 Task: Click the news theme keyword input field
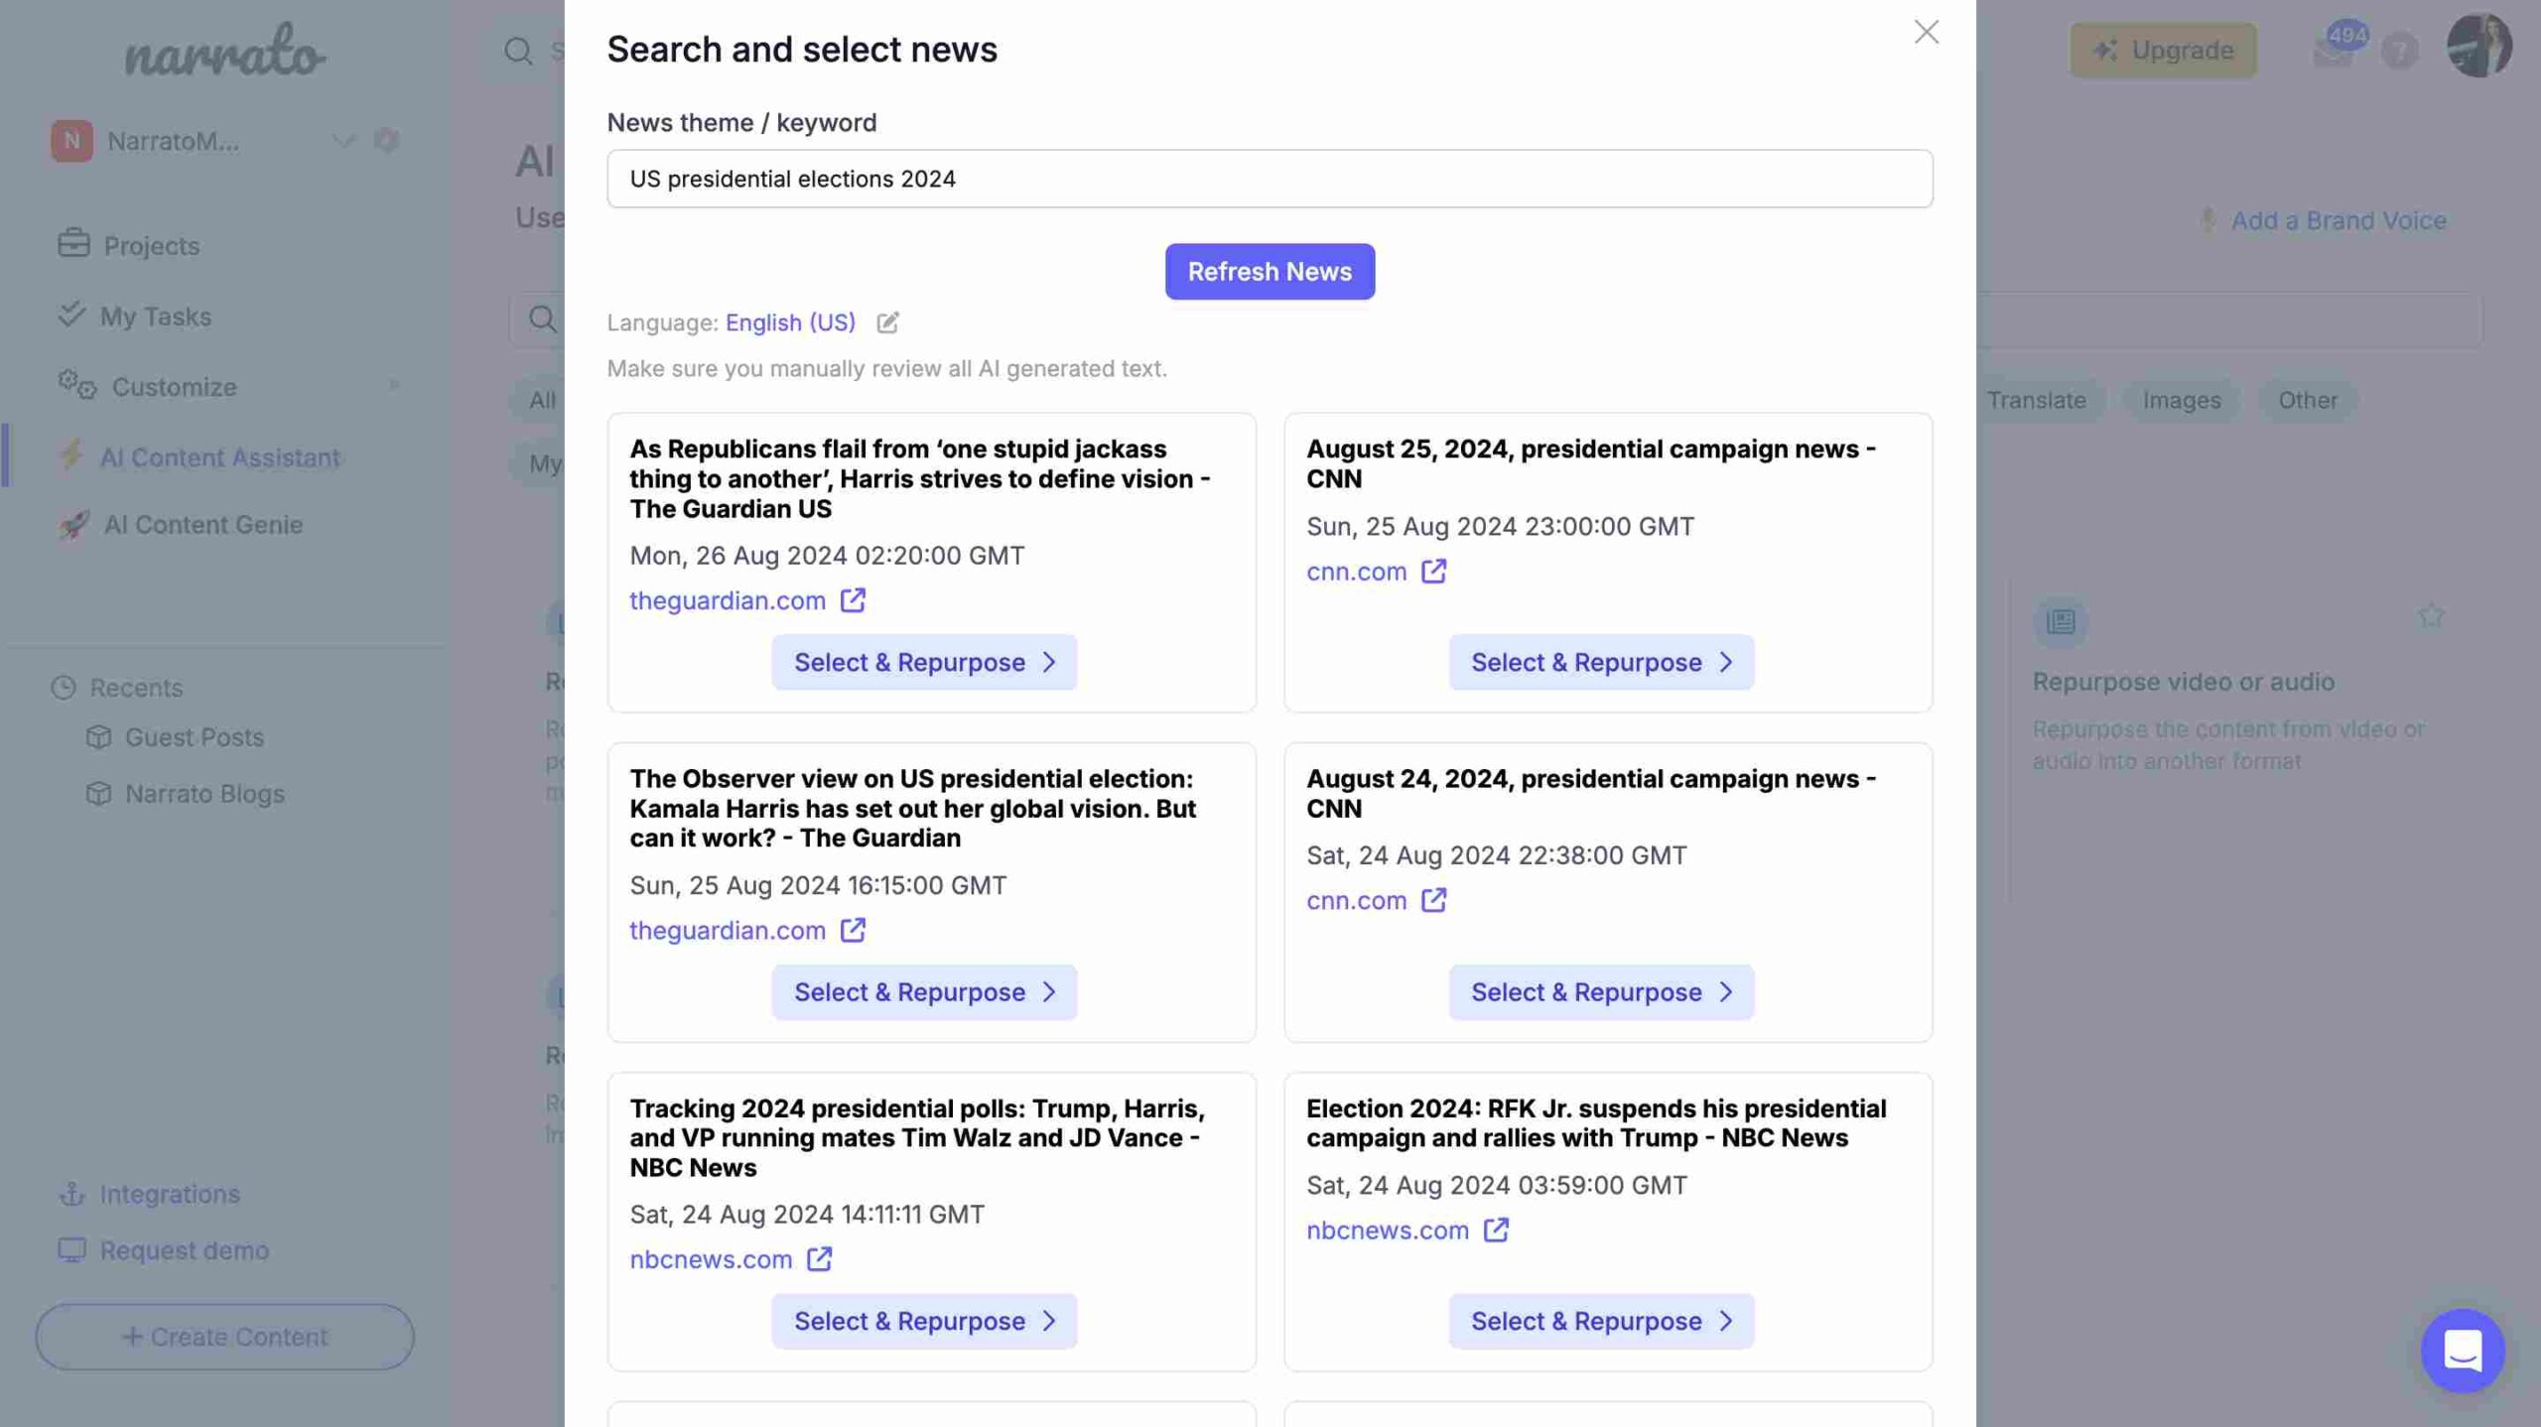click(x=1270, y=178)
